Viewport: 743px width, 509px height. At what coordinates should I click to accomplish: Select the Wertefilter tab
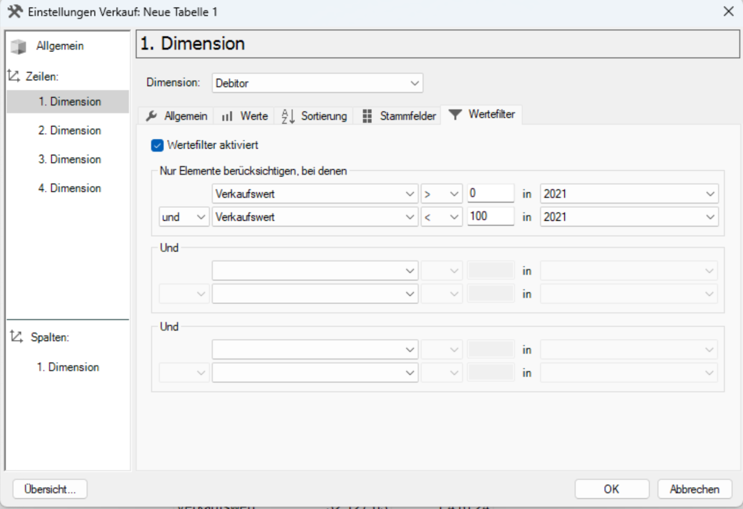click(482, 115)
